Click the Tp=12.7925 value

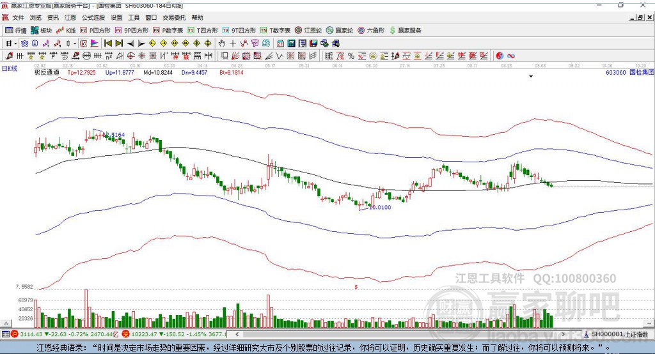[x=81, y=72]
